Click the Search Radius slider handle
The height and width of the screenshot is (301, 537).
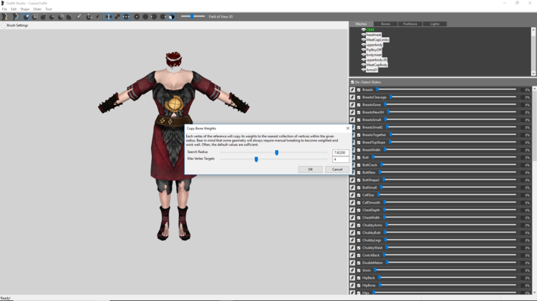click(276, 152)
